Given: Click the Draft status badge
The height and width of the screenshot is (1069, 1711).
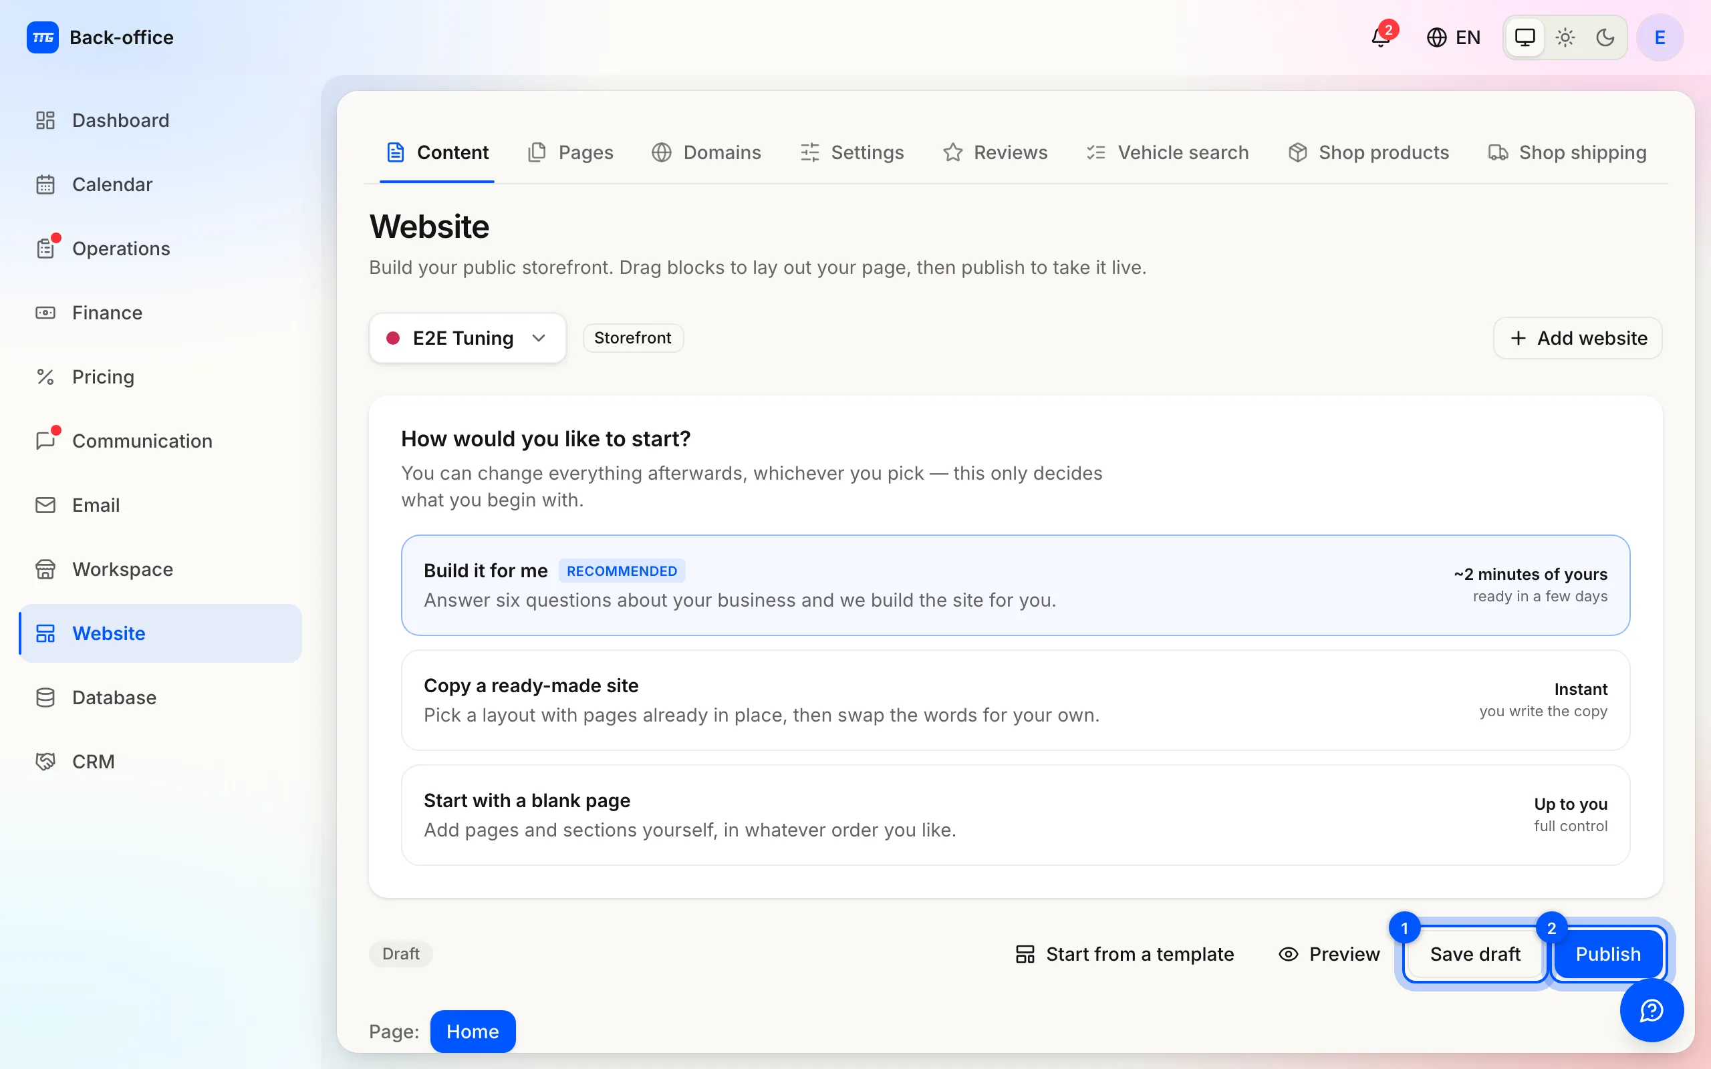Looking at the screenshot, I should pyautogui.click(x=401, y=955).
